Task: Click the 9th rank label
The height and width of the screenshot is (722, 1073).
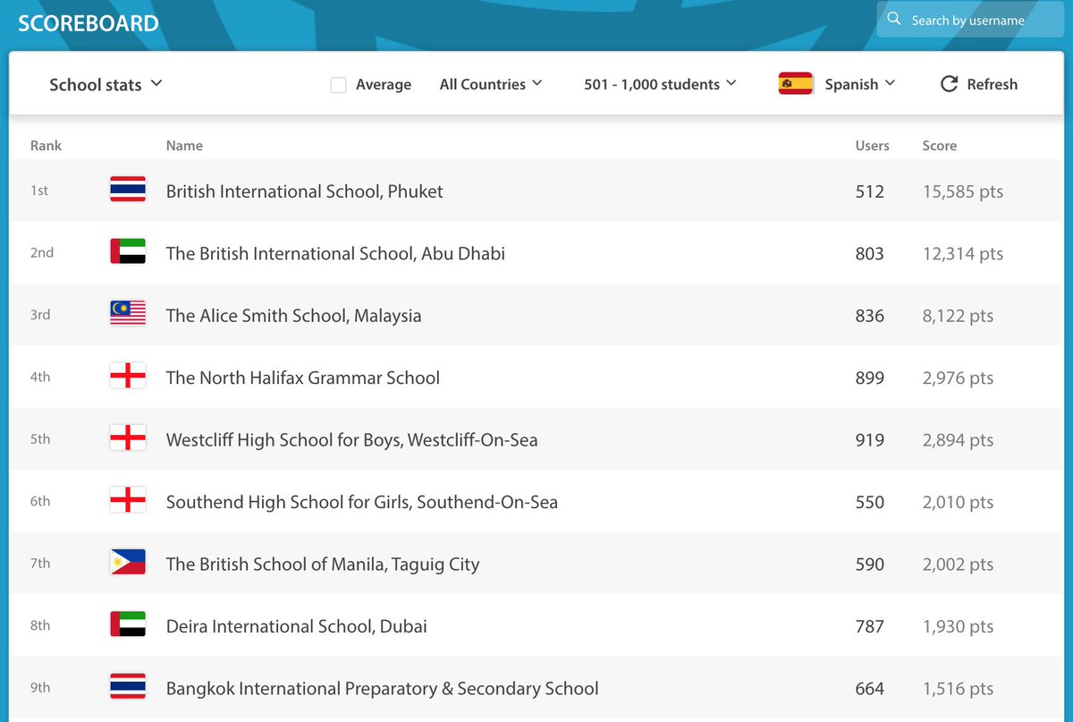Action: click(x=40, y=688)
